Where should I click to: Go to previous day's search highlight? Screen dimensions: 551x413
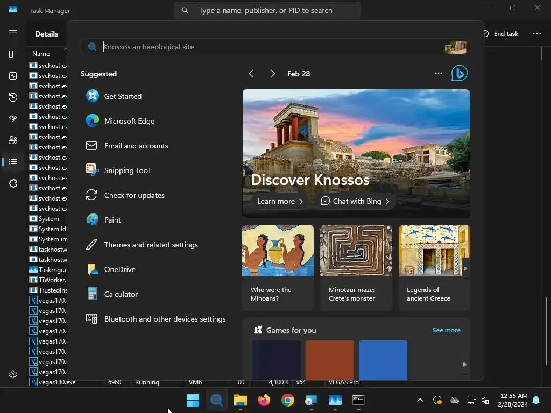tap(251, 74)
